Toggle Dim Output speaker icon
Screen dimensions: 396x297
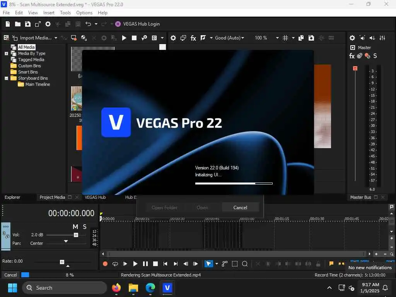[x=372, y=38]
